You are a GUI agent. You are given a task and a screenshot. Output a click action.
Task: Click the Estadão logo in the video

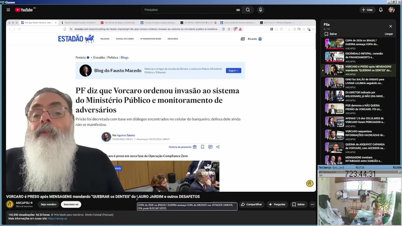[76, 39]
